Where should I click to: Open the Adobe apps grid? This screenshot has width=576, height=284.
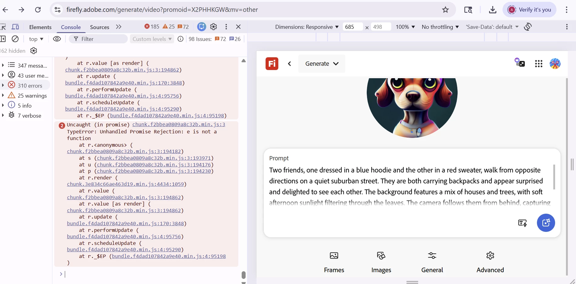[x=539, y=64]
